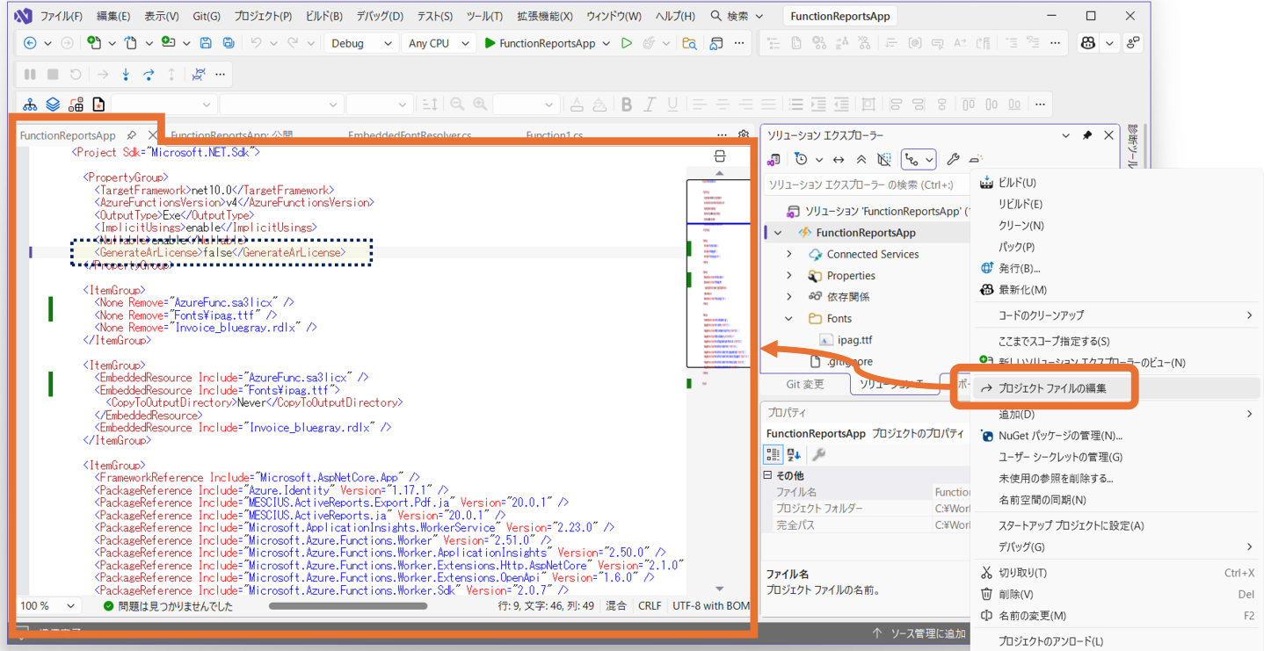The width and height of the screenshot is (1264, 651).
Task: Click the GitHub Copilot icon
Action: [1088, 43]
